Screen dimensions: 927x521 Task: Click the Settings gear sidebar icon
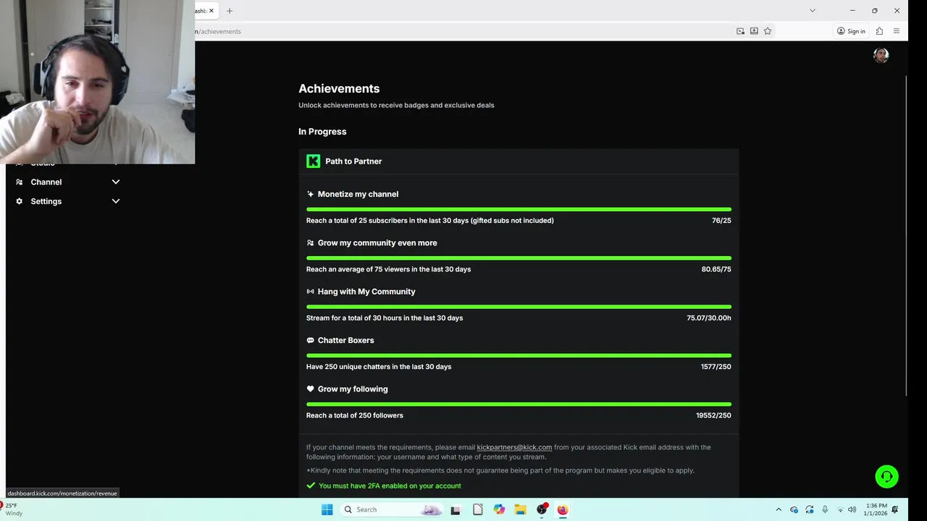(20, 201)
